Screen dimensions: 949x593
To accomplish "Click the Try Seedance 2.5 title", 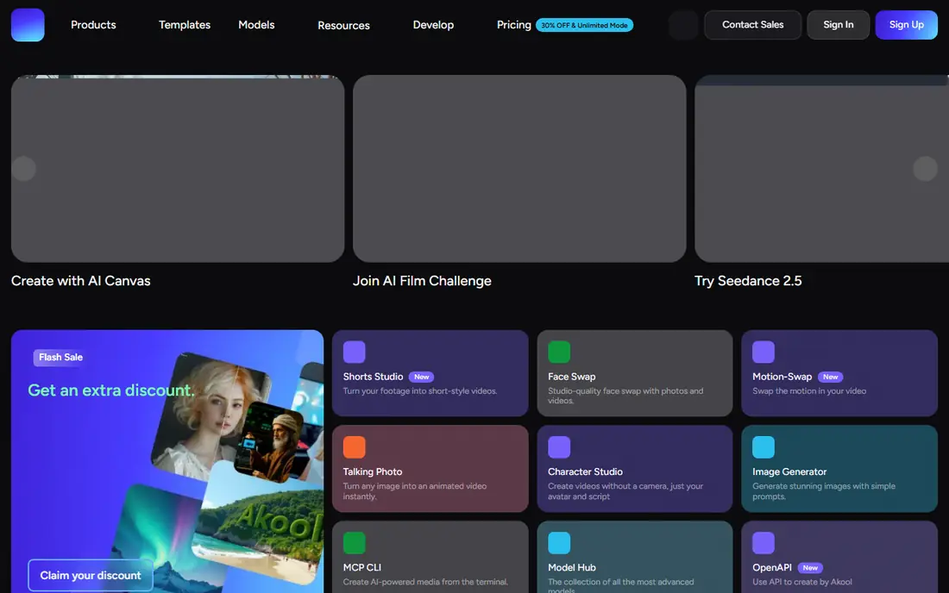I will tap(748, 281).
